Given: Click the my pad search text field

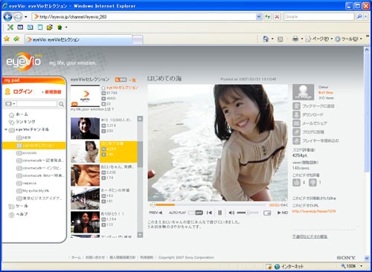Looking at the screenshot, I should point(36,104).
